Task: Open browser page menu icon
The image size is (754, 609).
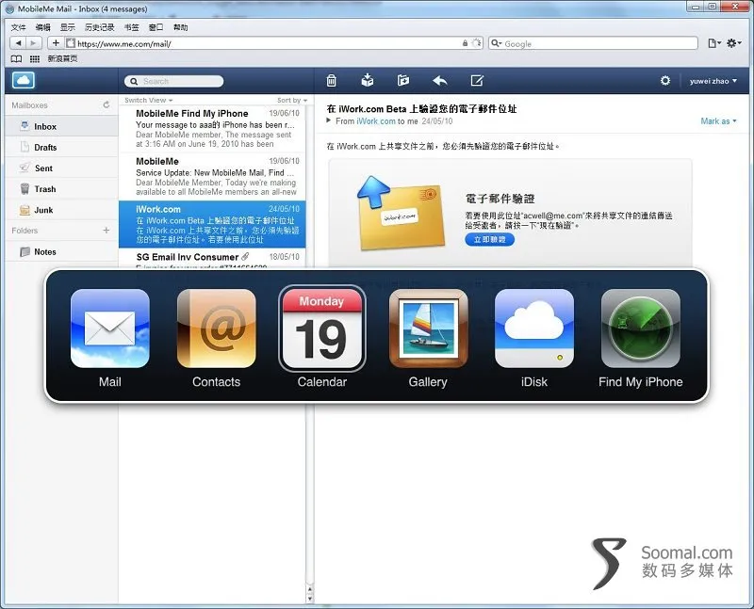Action: pos(714,43)
